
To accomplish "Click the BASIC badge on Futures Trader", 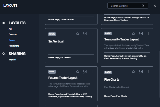I will pyautogui.click(x=52, y=72).
